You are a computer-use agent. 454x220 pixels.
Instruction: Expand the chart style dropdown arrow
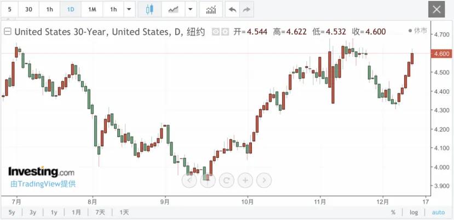pos(190,9)
